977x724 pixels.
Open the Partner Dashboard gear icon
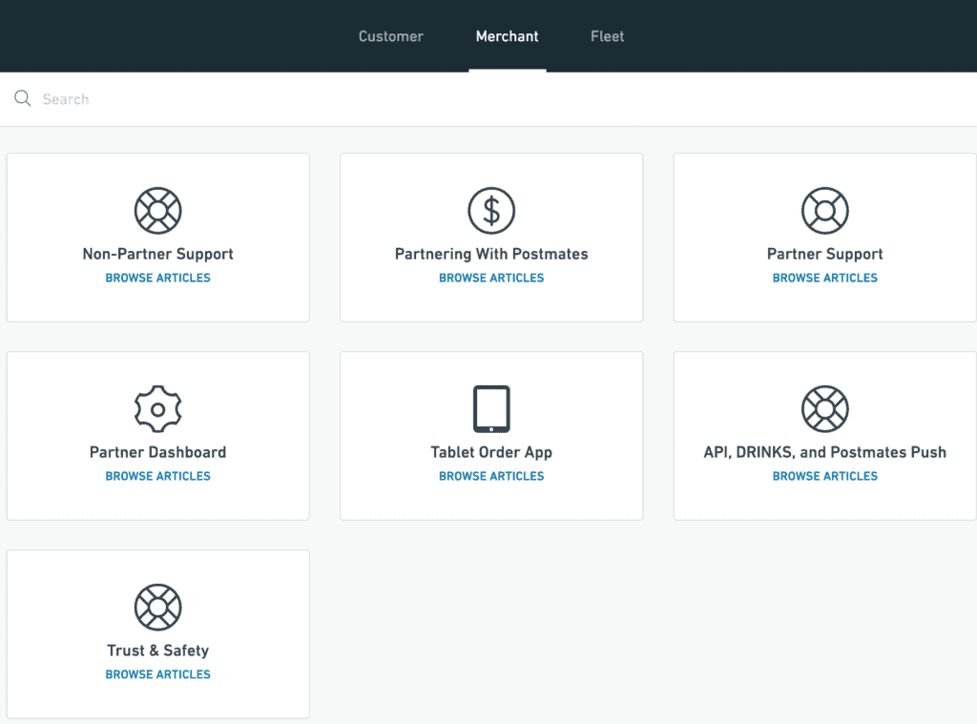pyautogui.click(x=157, y=408)
